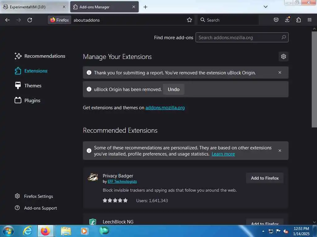Open Add-ons Support help link
This screenshot has height=237, width=317.
36,208
